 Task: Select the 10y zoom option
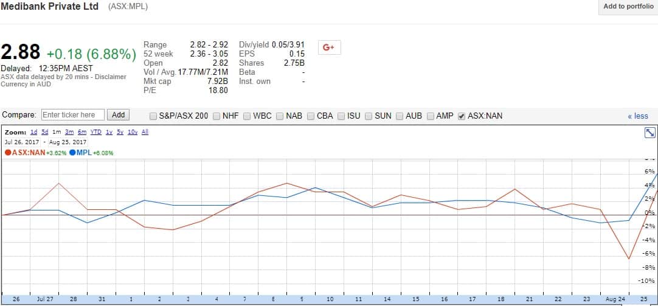133,132
